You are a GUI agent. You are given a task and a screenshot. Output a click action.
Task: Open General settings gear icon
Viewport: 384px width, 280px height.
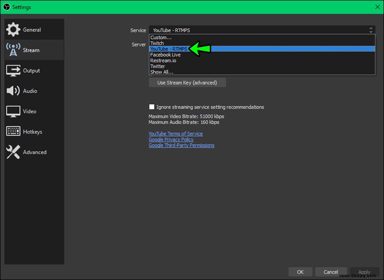[13, 29]
